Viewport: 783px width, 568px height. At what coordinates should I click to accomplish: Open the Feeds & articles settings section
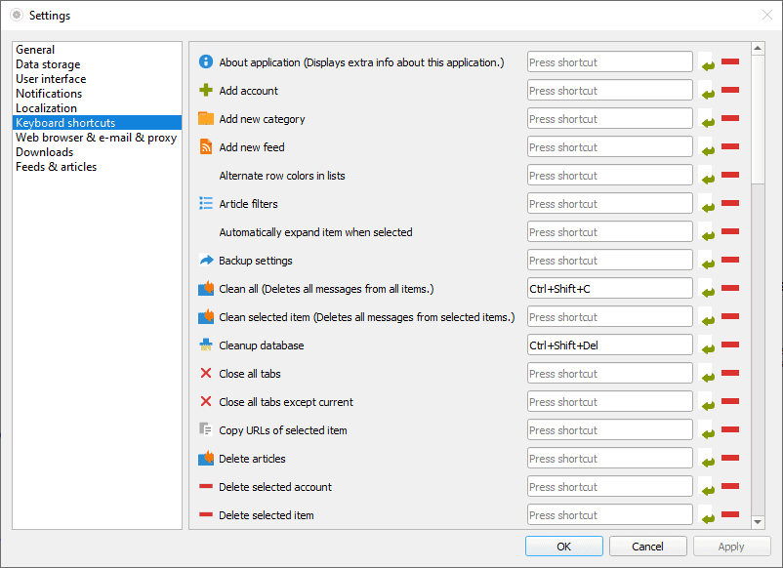click(x=57, y=166)
